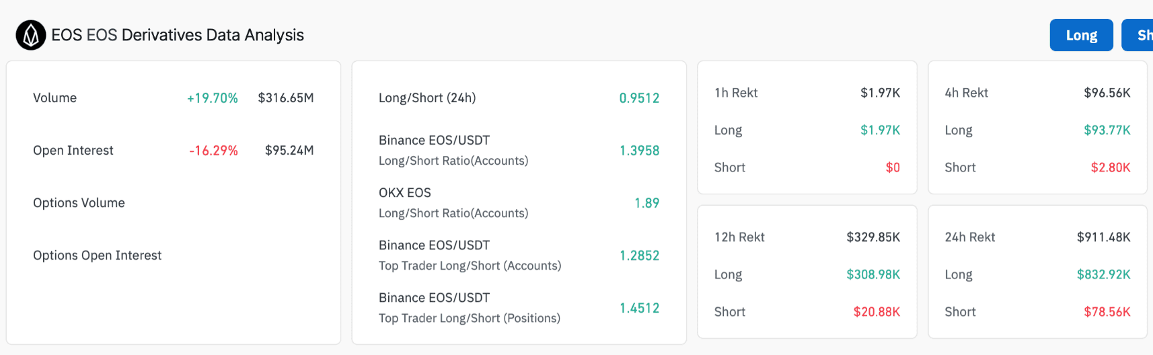
Task: Select the 1h Rekt card title
Action: pos(735,93)
